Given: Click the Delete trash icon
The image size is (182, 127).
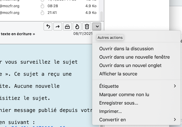Looking at the screenshot, I should (x=87, y=26).
